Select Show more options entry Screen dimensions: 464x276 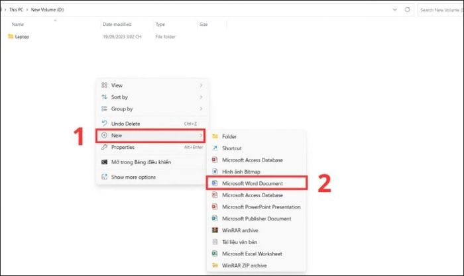click(152, 177)
